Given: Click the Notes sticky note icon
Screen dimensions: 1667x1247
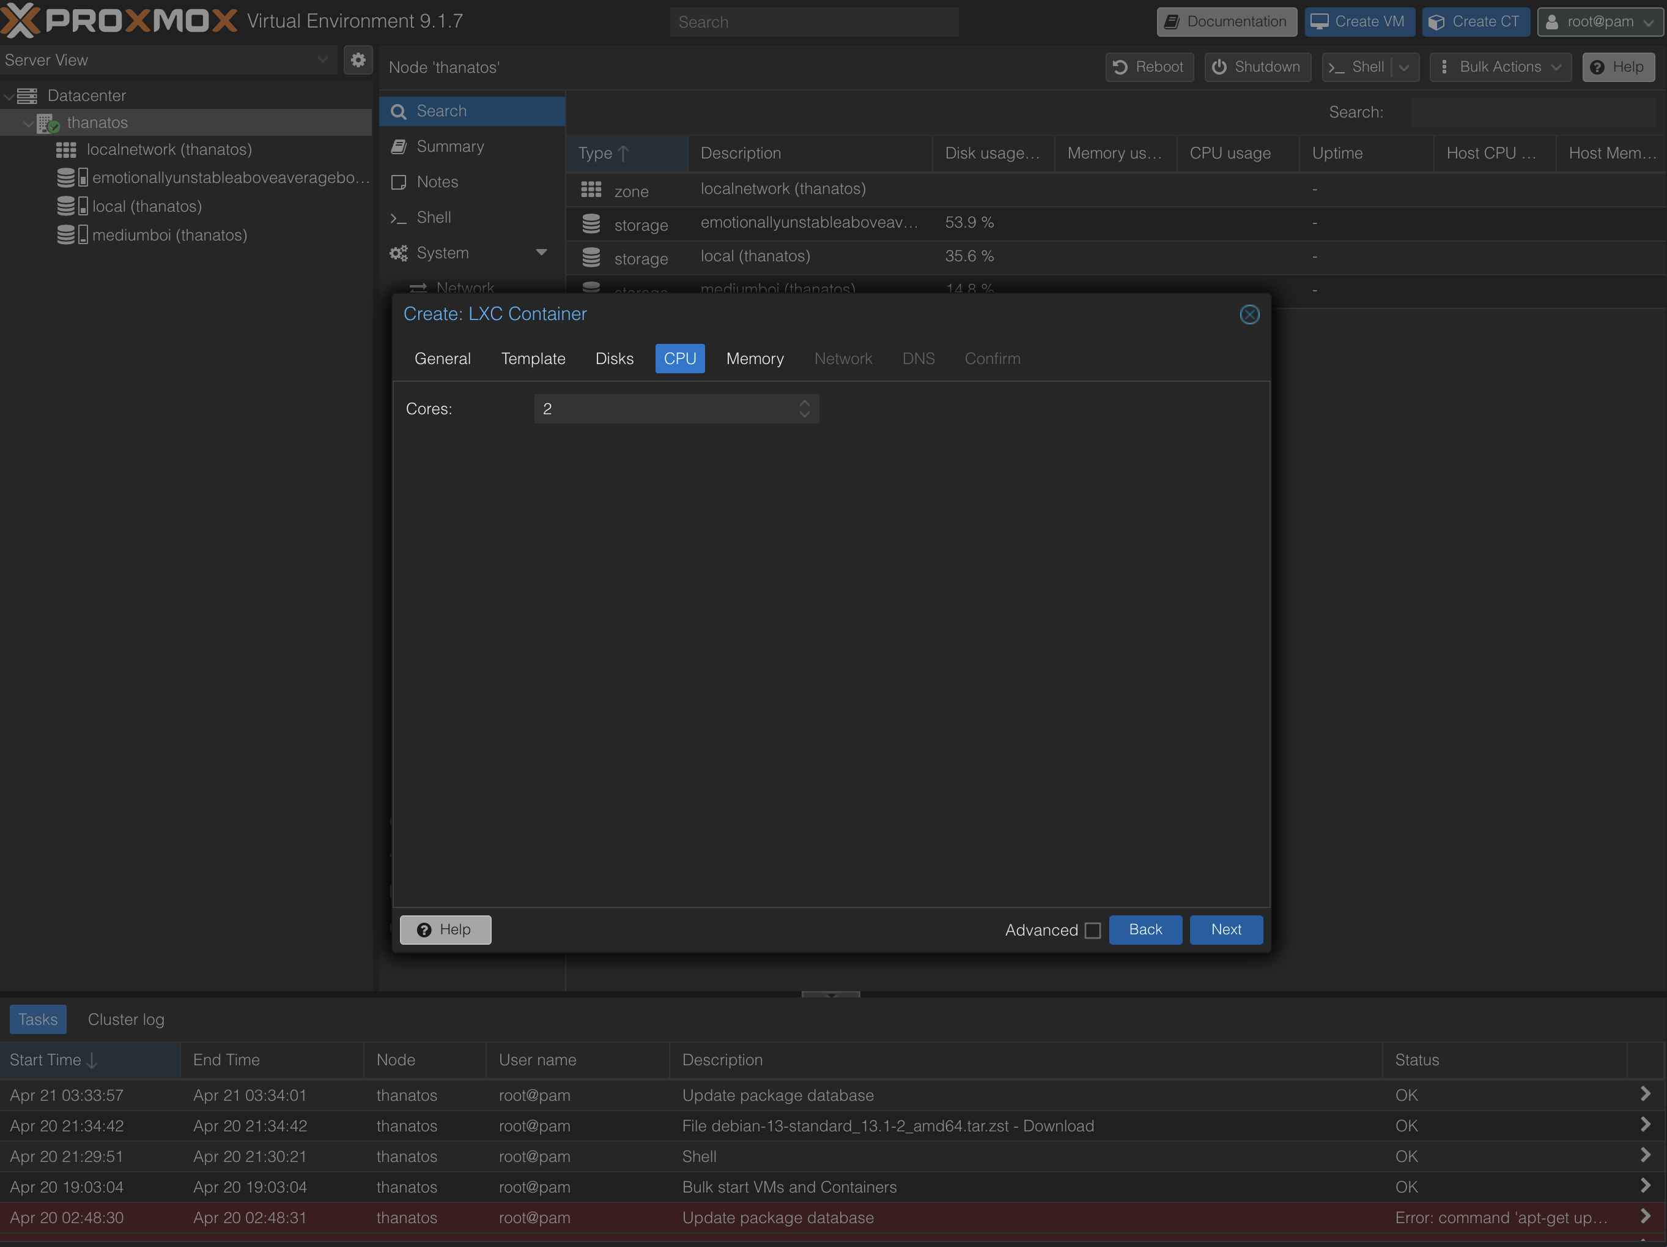Looking at the screenshot, I should click(x=399, y=182).
